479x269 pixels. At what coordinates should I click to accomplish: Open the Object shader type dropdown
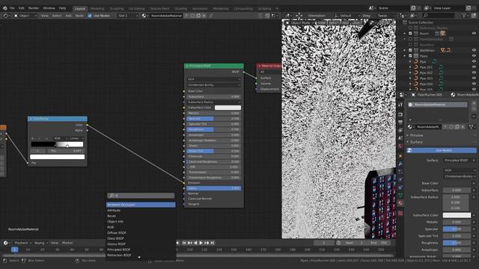coord(25,16)
